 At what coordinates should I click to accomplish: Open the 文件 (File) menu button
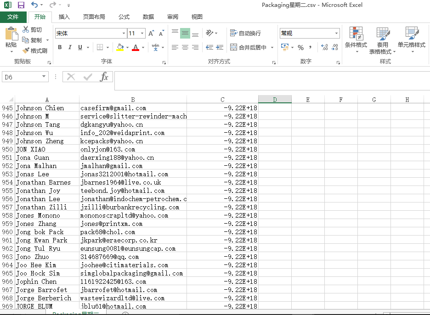(x=13, y=17)
